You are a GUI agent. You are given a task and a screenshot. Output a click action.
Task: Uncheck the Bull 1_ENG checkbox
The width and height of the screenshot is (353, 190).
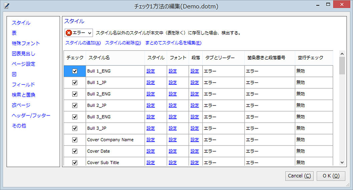75,71
